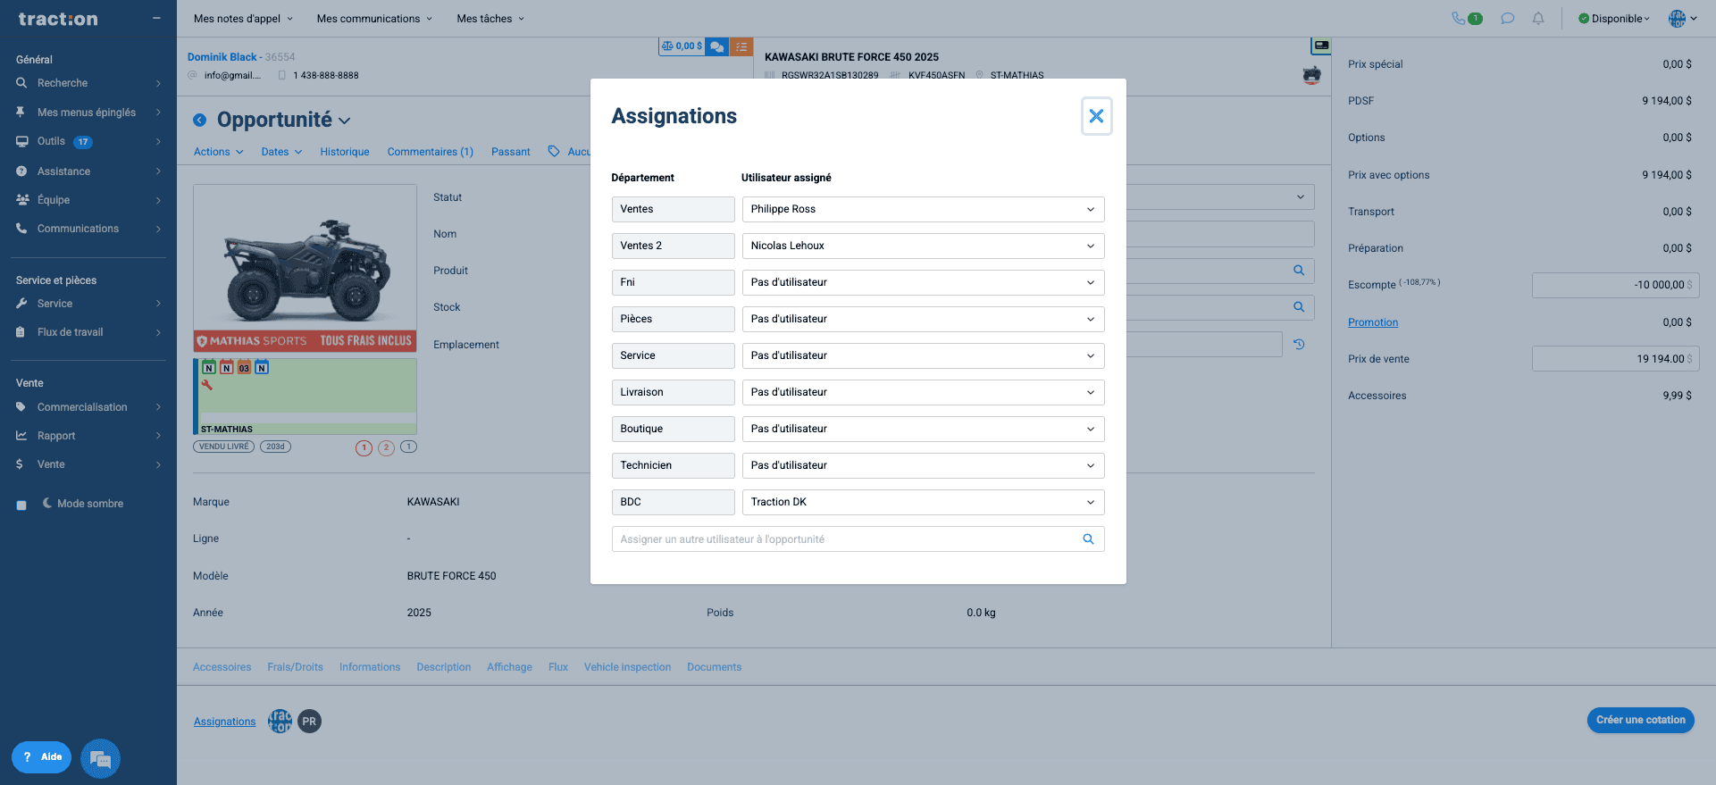Toggle the Mode sombre checkbox

coord(21,505)
